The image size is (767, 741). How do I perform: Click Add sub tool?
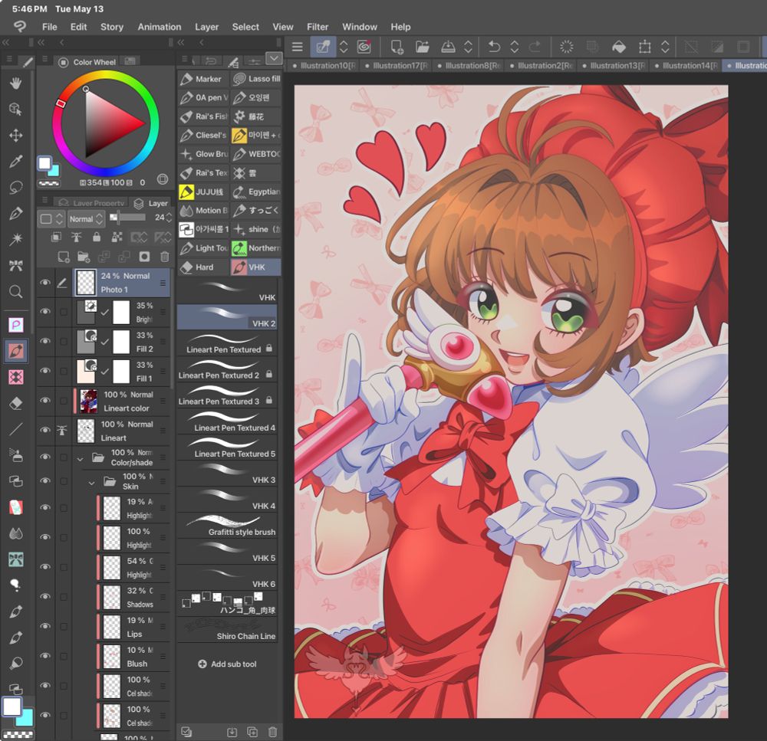pos(228,664)
